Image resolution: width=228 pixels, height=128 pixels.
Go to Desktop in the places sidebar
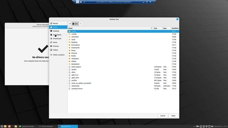click(58, 31)
